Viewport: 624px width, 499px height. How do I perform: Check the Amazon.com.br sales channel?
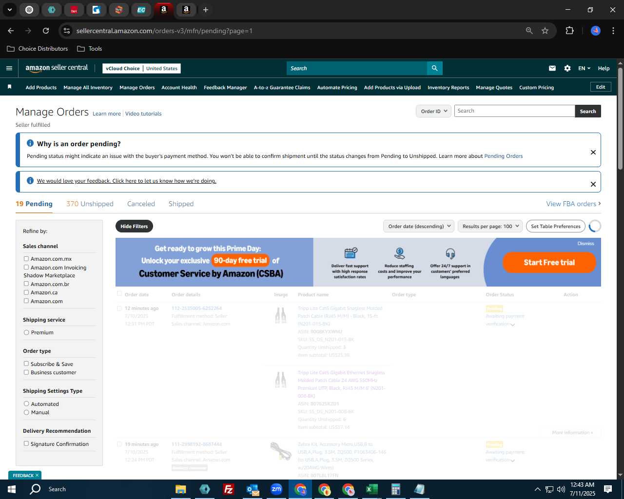click(26, 284)
